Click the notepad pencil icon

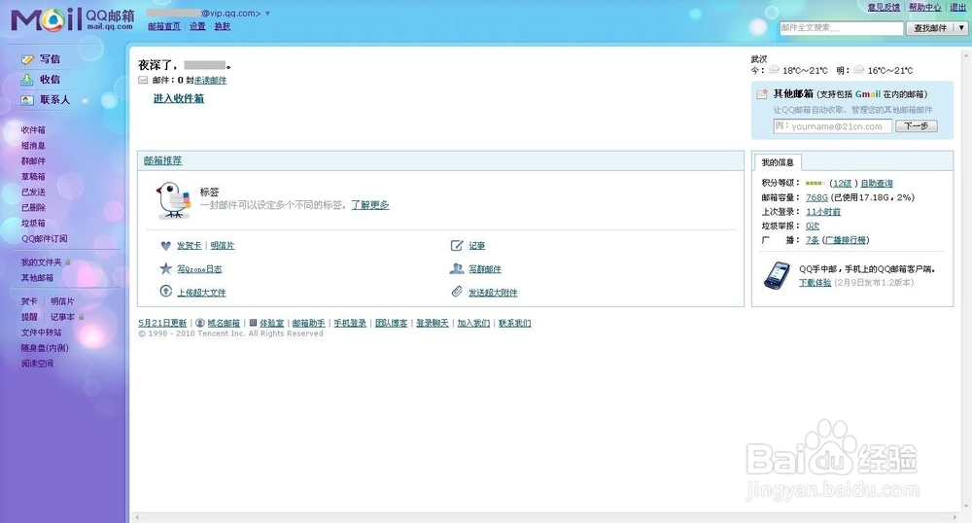457,245
